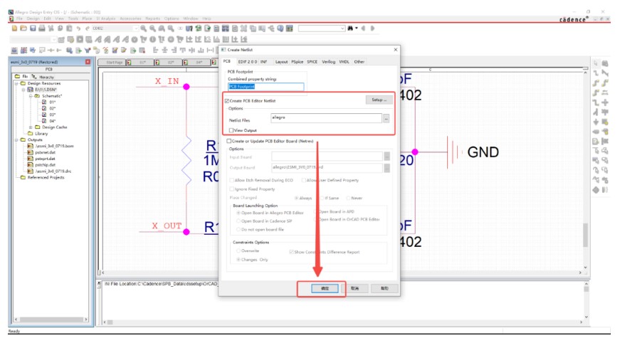Viewport: 620px width, 338px height.
Task: Select the Referenced Projects folder in tree
Action: click(46, 177)
